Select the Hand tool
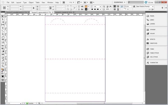Viewport: 168px width, 105px height. [3, 63]
